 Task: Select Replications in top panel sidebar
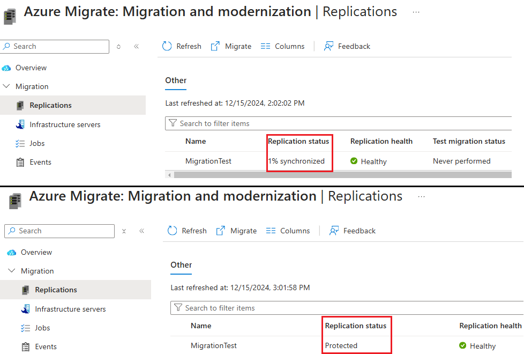tap(73, 105)
